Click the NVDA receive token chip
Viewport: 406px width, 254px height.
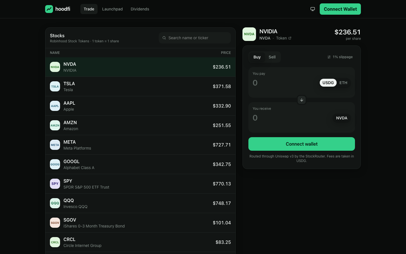342,118
